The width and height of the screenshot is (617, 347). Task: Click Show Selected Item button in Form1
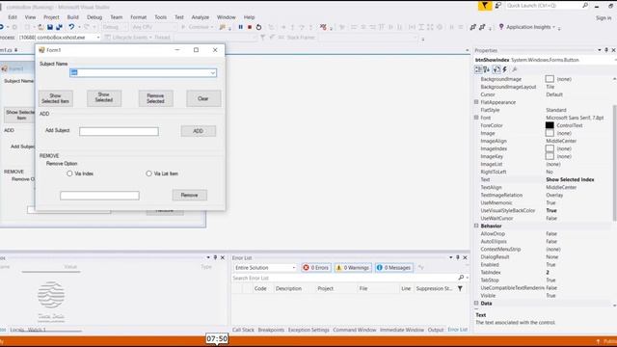pos(56,98)
